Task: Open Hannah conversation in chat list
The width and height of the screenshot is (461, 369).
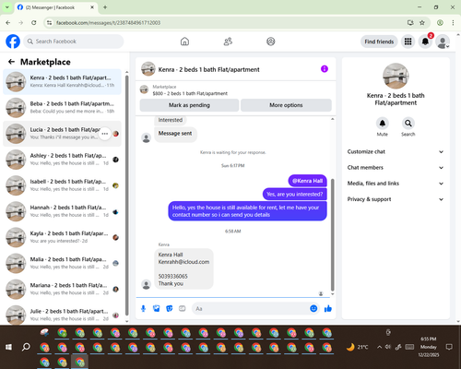Action: click(x=62, y=211)
